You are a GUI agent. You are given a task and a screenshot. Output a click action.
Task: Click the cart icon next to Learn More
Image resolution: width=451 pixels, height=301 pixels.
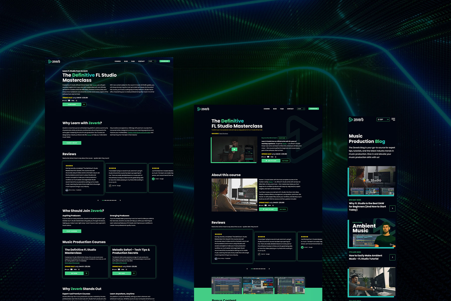tap(84, 105)
